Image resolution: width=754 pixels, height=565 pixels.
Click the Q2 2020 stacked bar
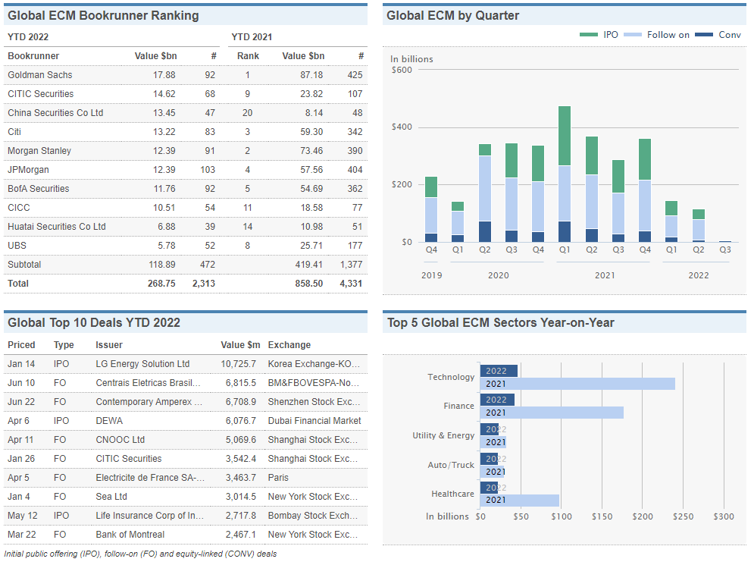coord(485,193)
